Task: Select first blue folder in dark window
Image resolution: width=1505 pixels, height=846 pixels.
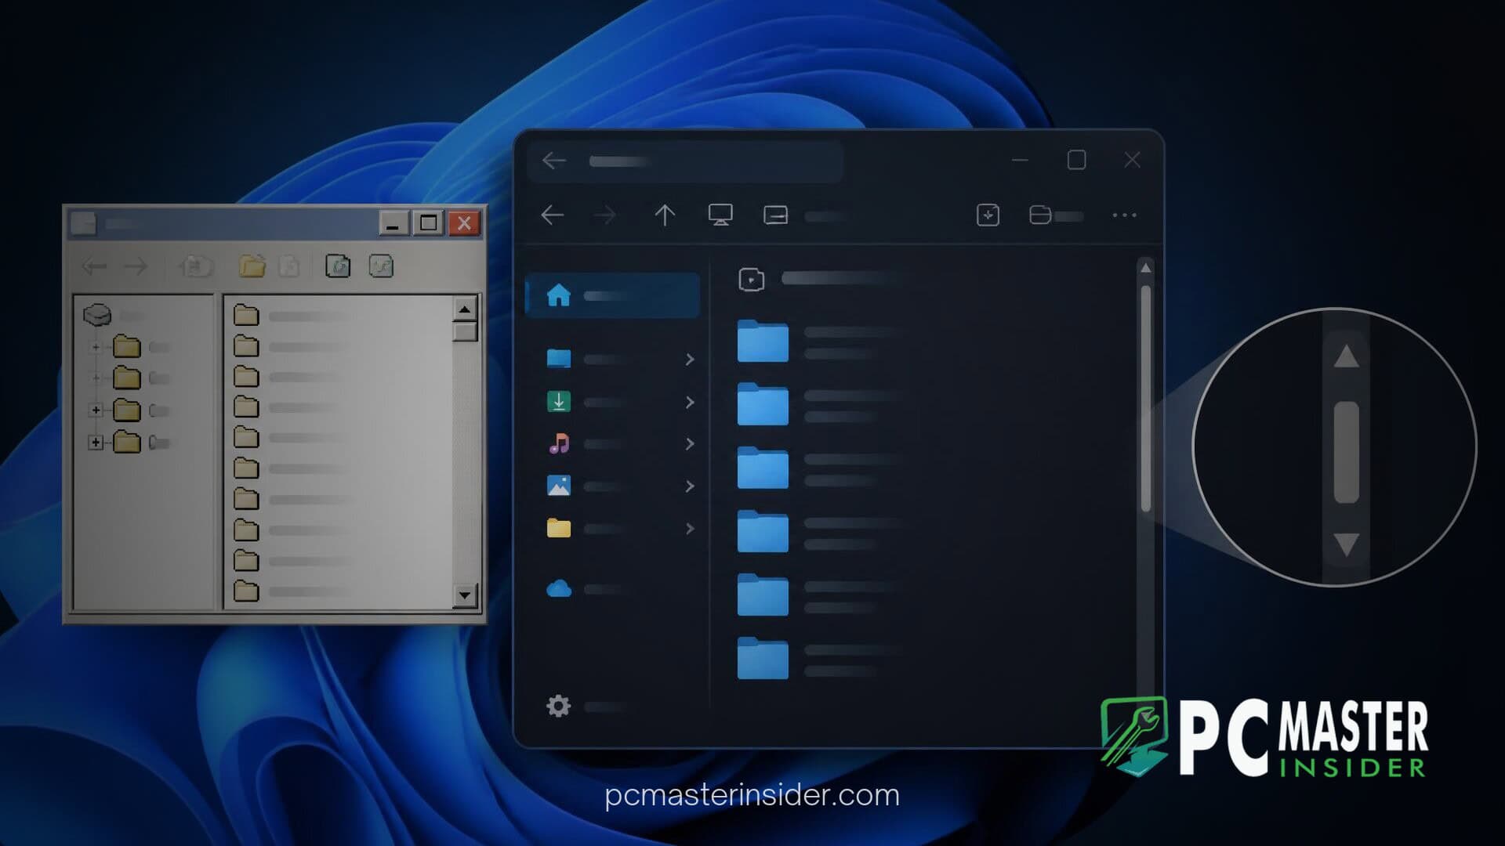Action: [763, 341]
